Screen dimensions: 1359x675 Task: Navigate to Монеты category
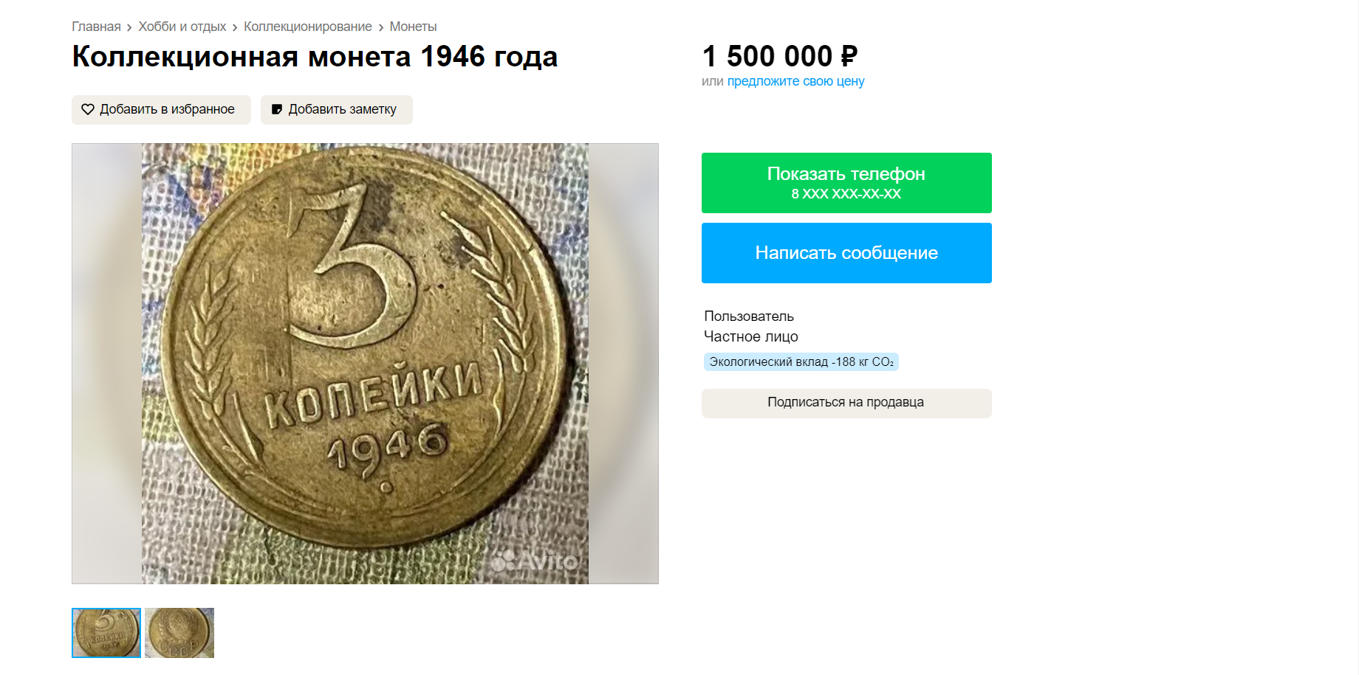[413, 27]
